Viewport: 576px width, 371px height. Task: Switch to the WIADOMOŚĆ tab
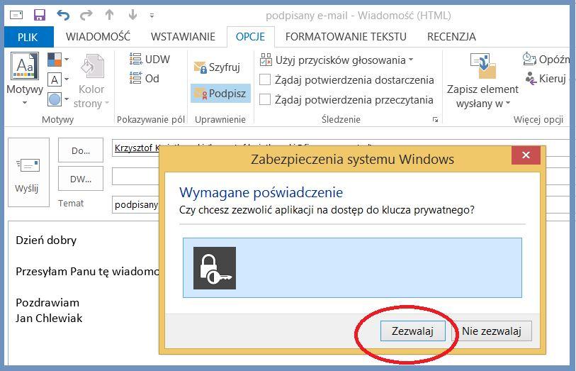pyautogui.click(x=98, y=37)
